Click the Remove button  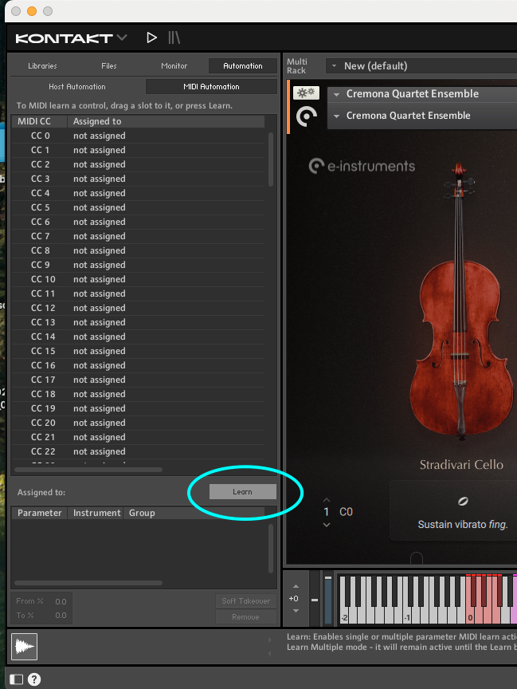246,617
